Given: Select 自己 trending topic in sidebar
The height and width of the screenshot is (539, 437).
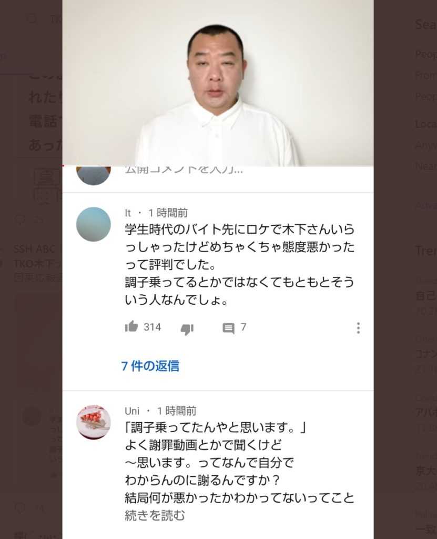Looking at the screenshot, I should 426,296.
